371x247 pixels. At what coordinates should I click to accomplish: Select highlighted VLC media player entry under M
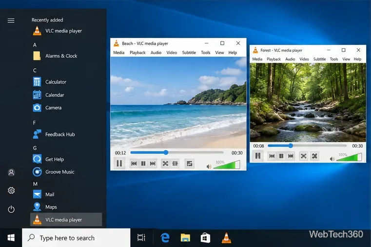pyautogui.click(x=66, y=220)
